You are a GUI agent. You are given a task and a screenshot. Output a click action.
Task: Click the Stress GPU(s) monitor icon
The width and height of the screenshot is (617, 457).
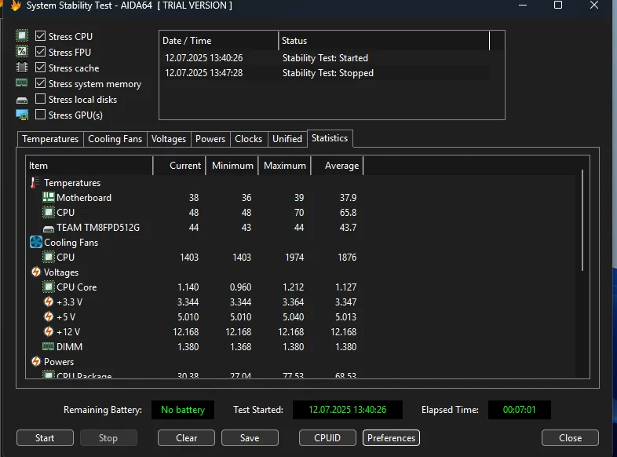coord(22,115)
